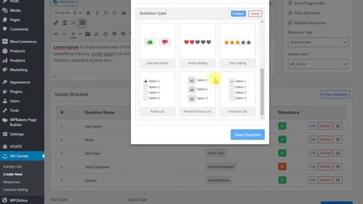This screenshot has height=204, width=363.
Task: Toggle mandatory checkbox for Phone question
Action: (x=282, y=139)
